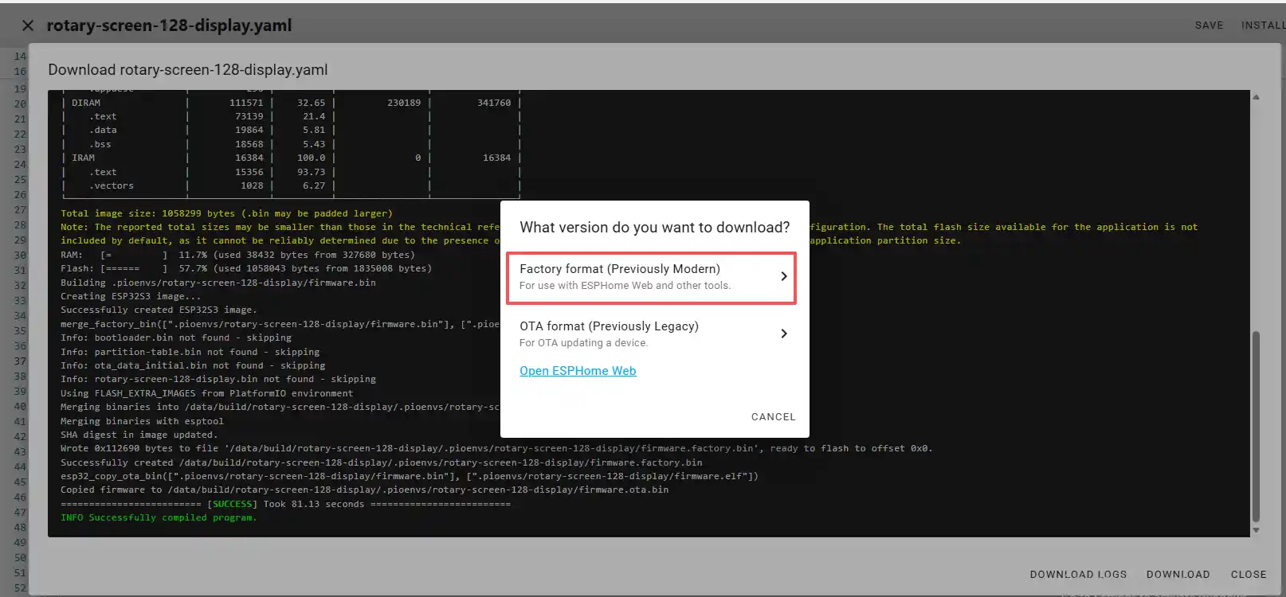Viewport: 1286px width, 597px height.
Task: Click line number 52 in the editor gutter
Action: point(20,587)
